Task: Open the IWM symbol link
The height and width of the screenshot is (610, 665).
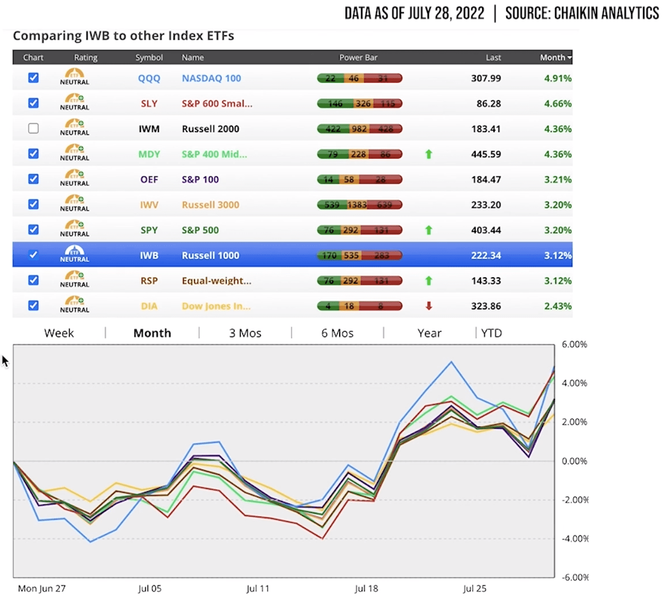Action: point(149,129)
